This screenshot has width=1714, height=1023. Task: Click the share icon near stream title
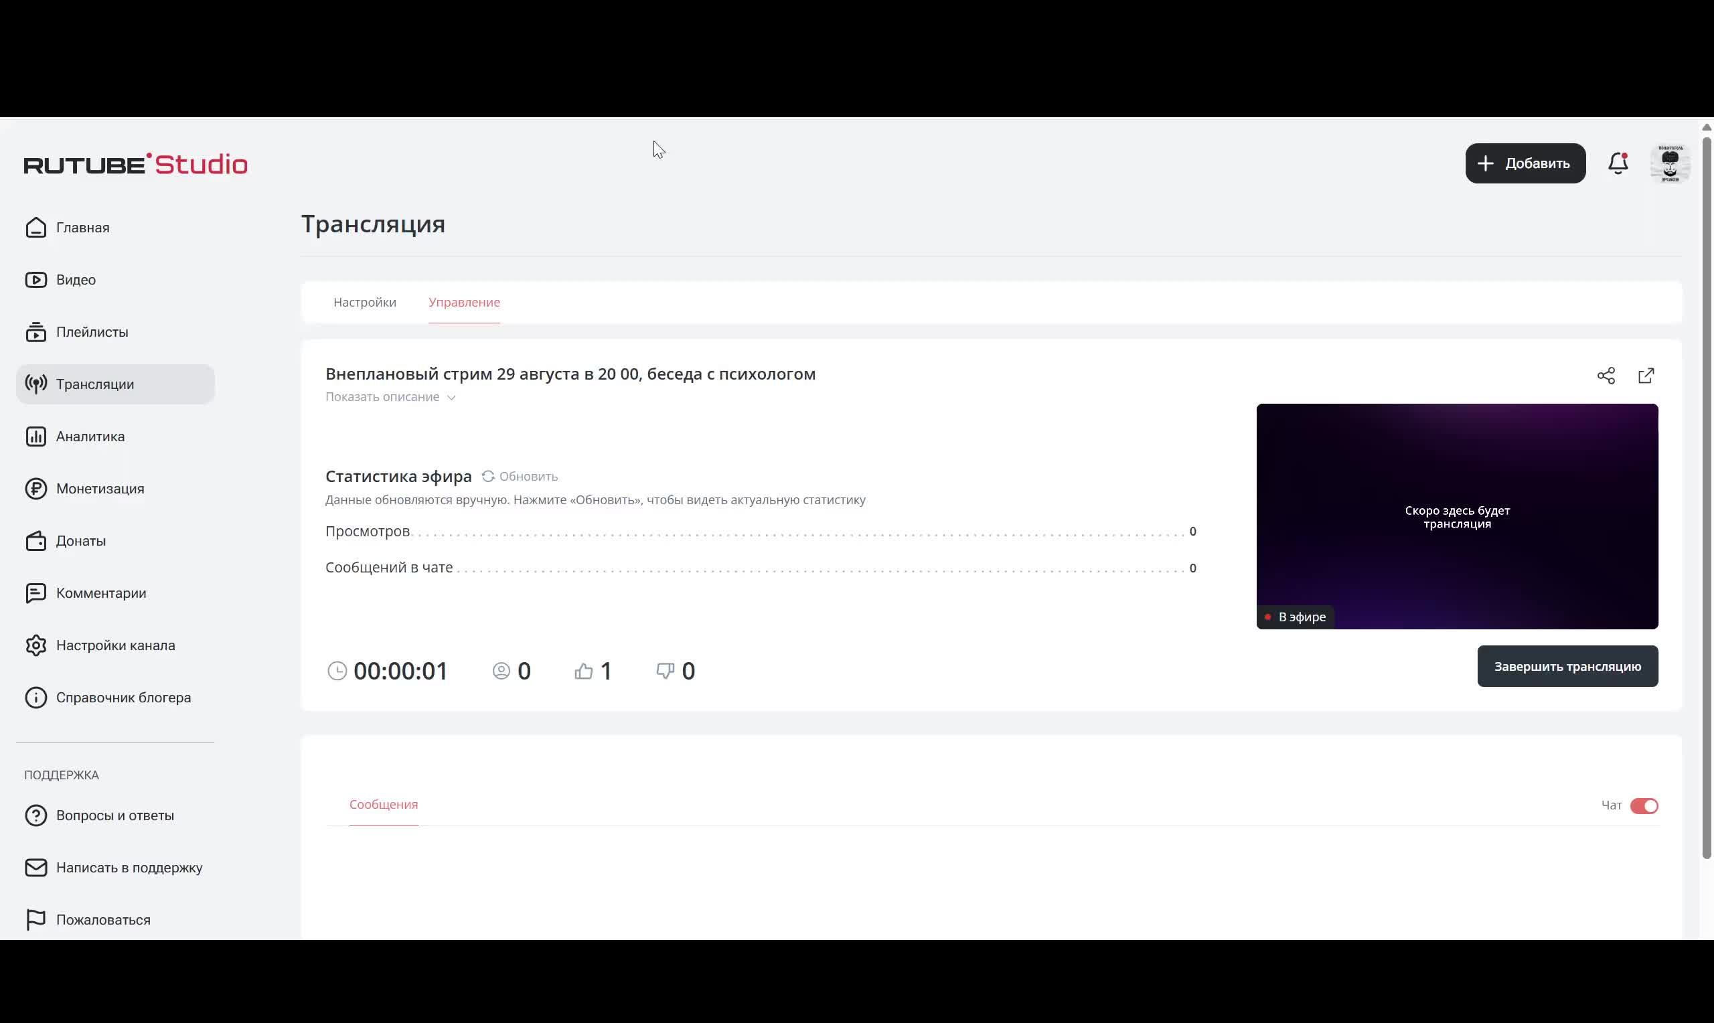coord(1606,376)
